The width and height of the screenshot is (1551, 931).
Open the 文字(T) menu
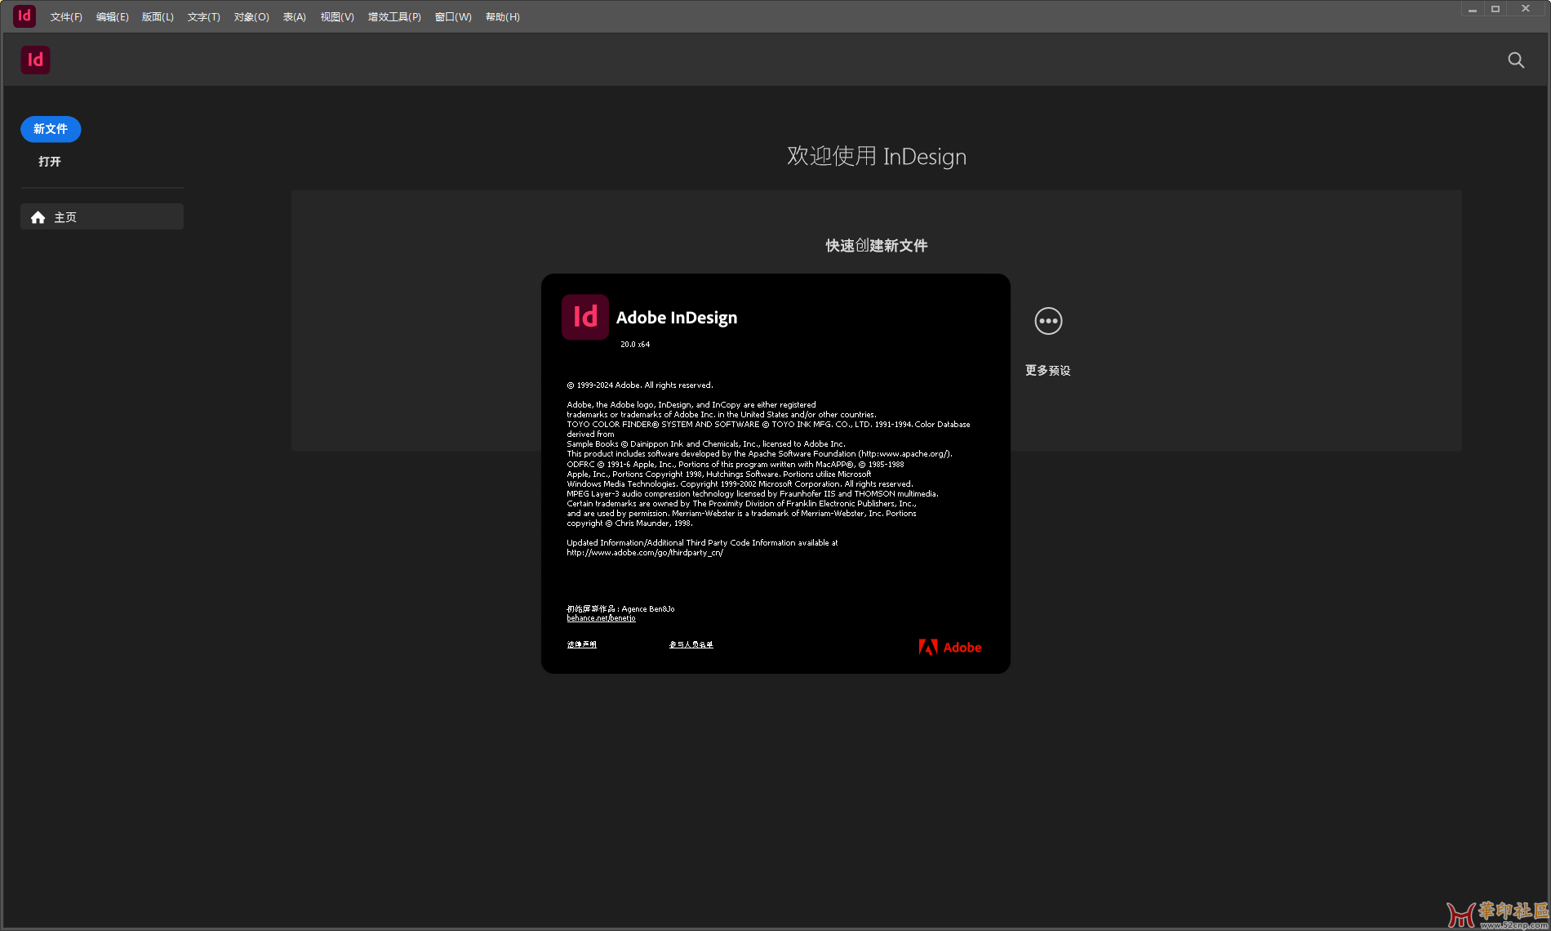pyautogui.click(x=203, y=17)
